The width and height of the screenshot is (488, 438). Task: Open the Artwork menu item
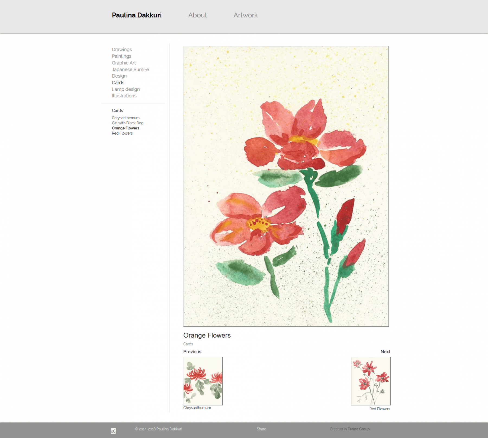point(245,15)
